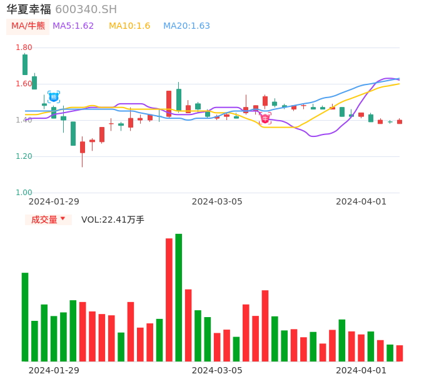The image size is (429, 379).
Task: Click the 2024-03-05 date label on price chart
Action: [217, 201]
